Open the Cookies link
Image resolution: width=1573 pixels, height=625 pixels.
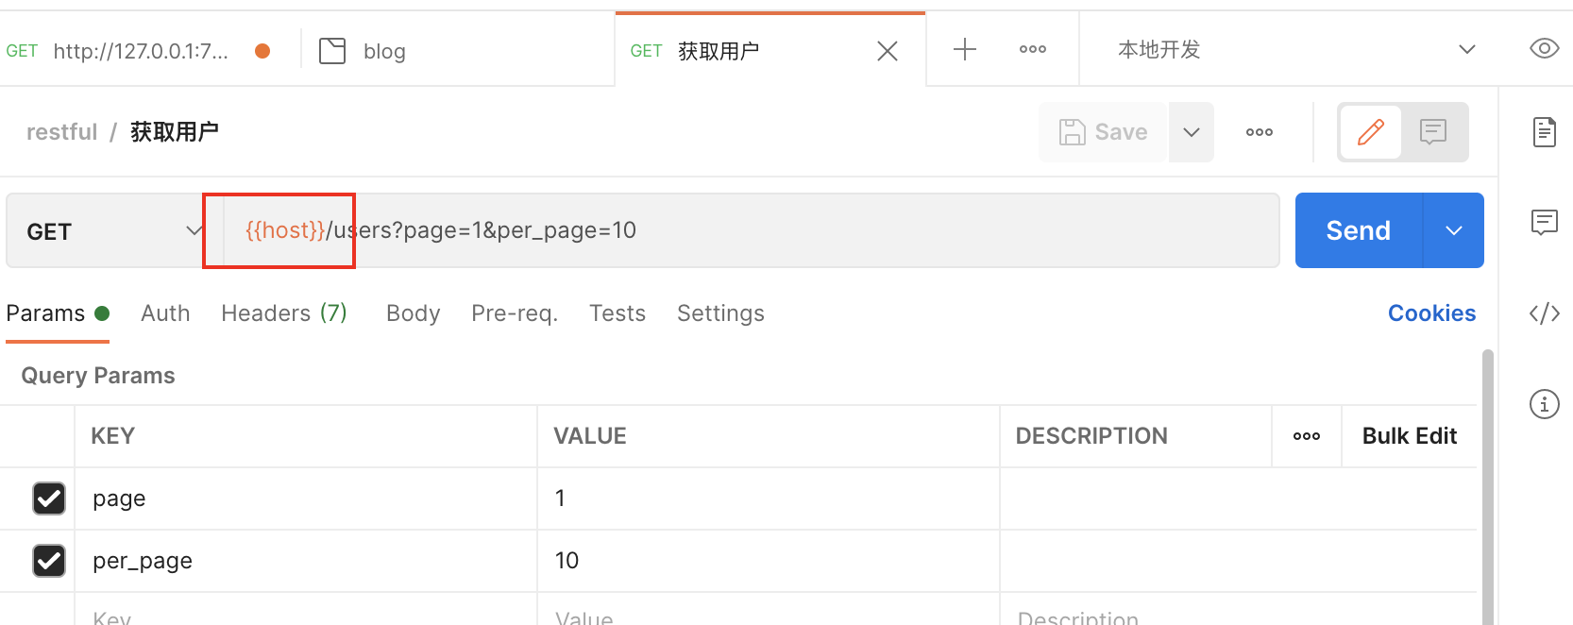click(1430, 313)
